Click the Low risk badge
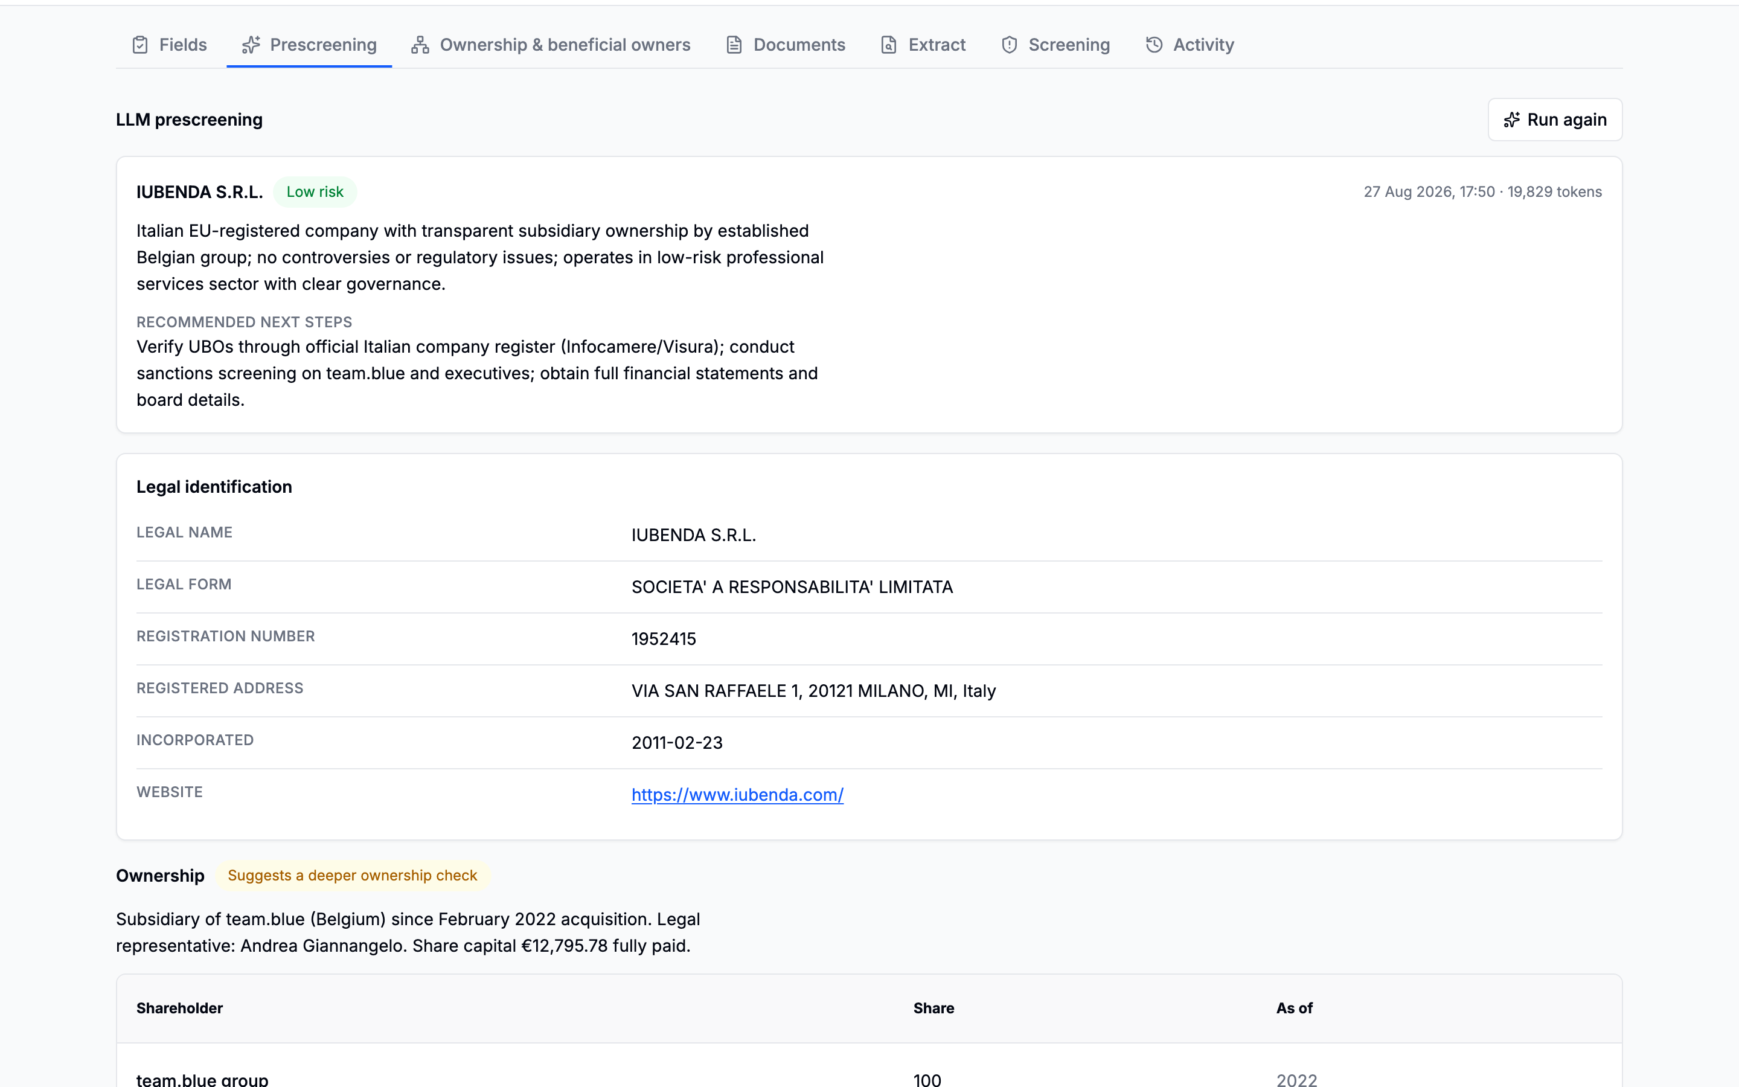Viewport: 1739px width, 1087px height. [315, 192]
